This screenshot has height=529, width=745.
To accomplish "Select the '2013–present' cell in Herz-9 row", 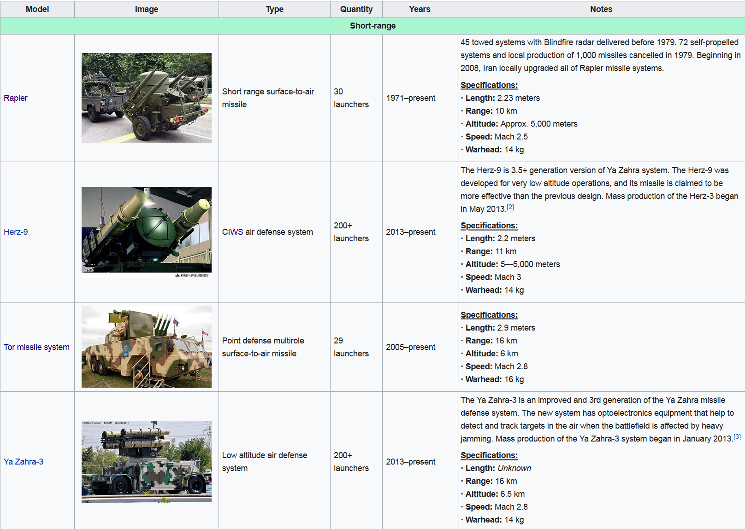I will (420, 232).
